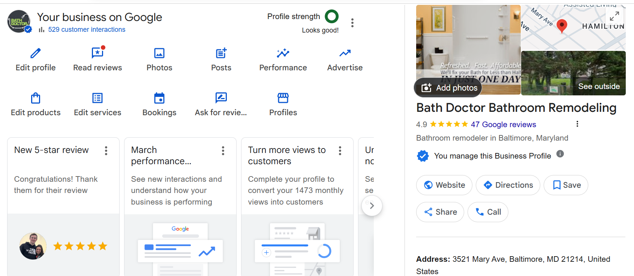Open the map thumbnail of Hamilton area

click(x=573, y=27)
